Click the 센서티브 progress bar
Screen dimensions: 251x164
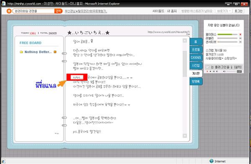point(228,42)
